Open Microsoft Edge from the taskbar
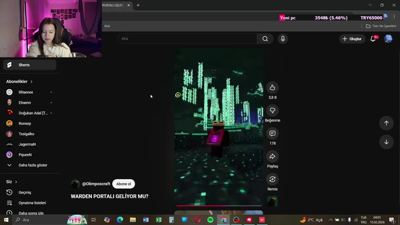Image resolution: width=400 pixels, height=225 pixels. 120,220
